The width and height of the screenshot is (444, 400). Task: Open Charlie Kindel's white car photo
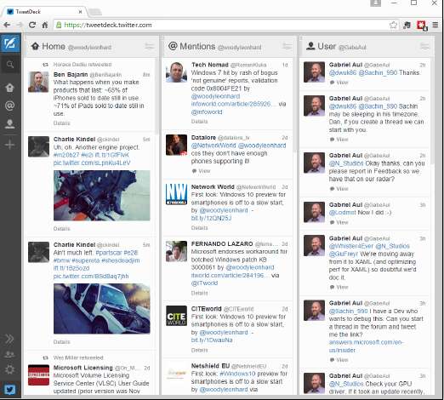(102, 308)
